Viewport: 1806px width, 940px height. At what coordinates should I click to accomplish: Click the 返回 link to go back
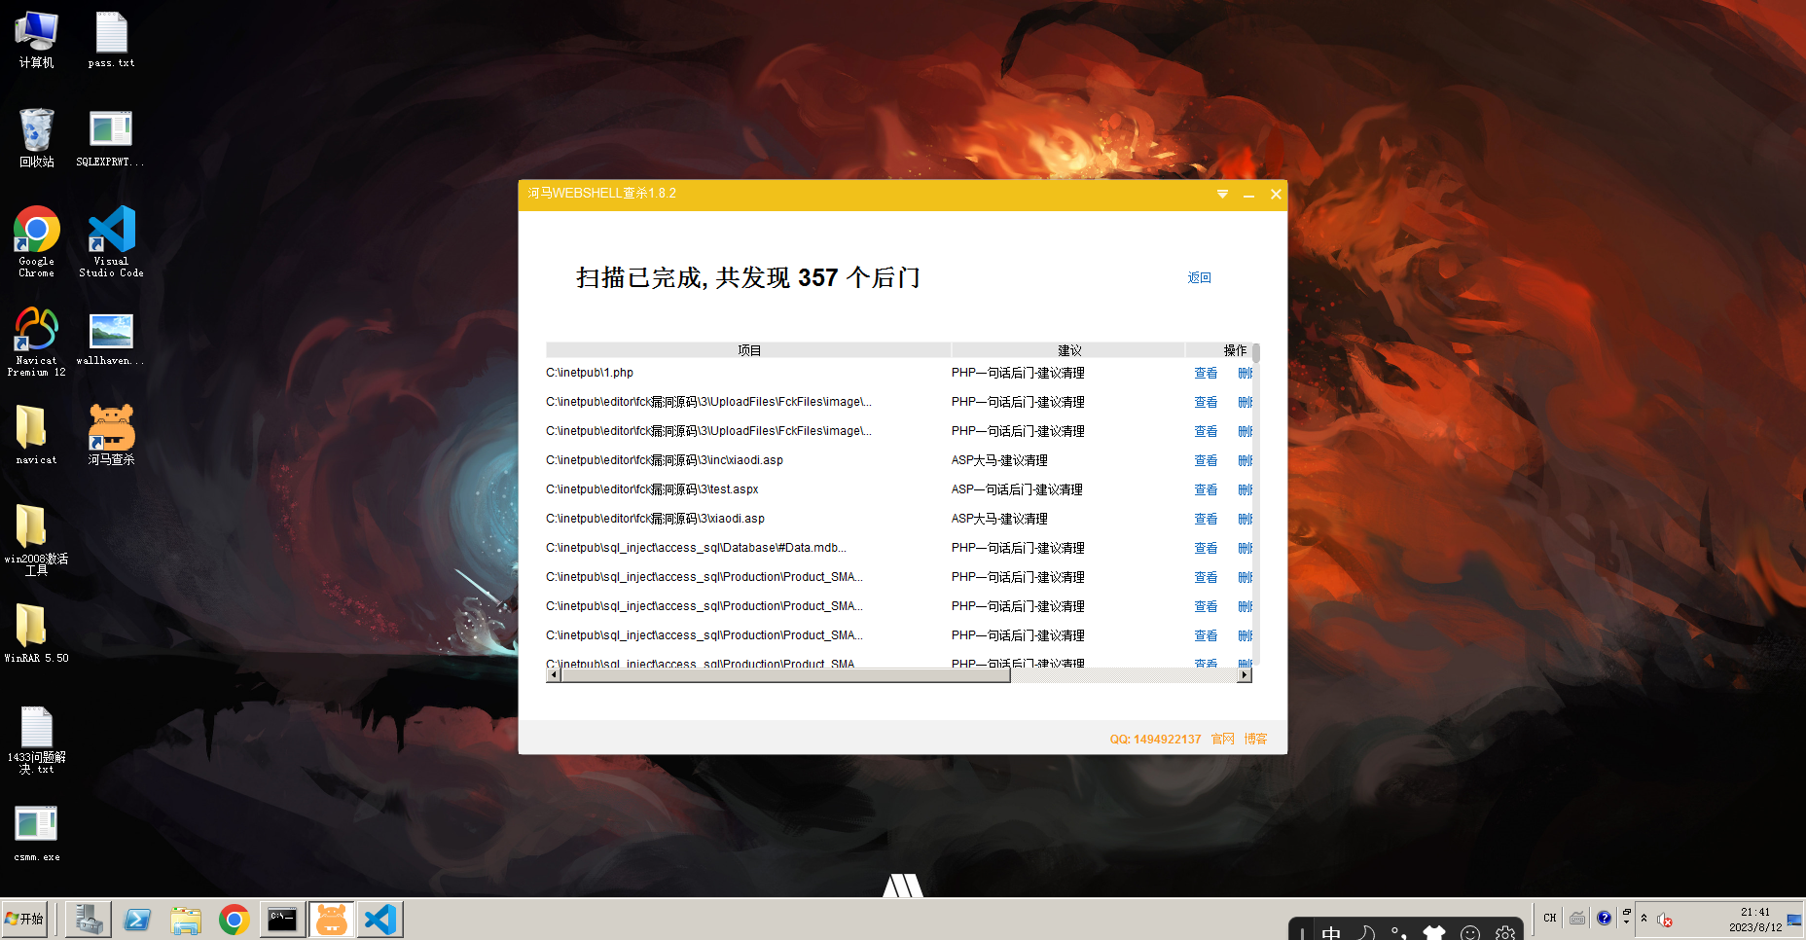pyautogui.click(x=1199, y=277)
